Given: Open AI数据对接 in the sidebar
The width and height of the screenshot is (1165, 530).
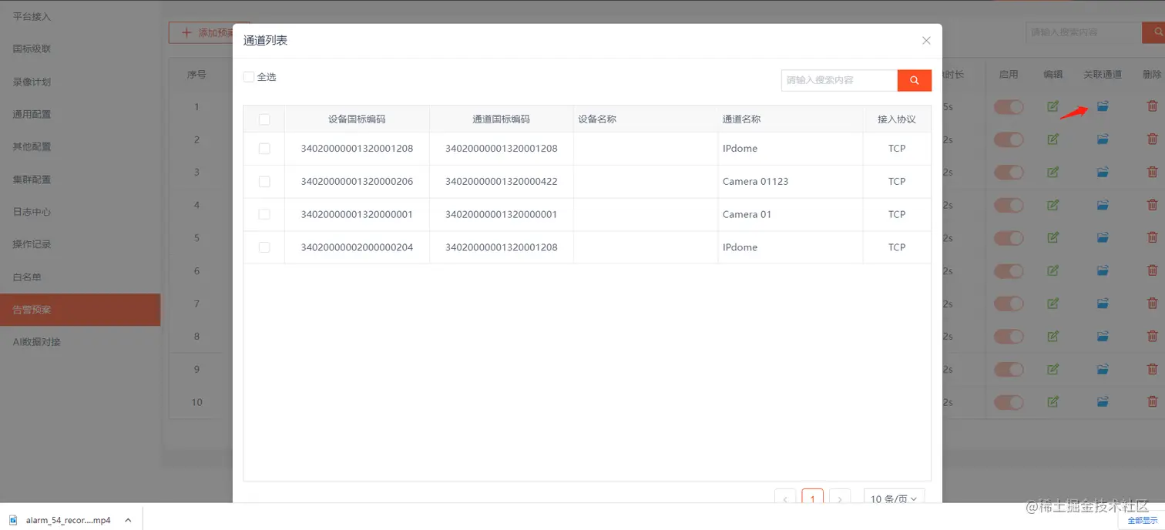Looking at the screenshot, I should pos(80,341).
